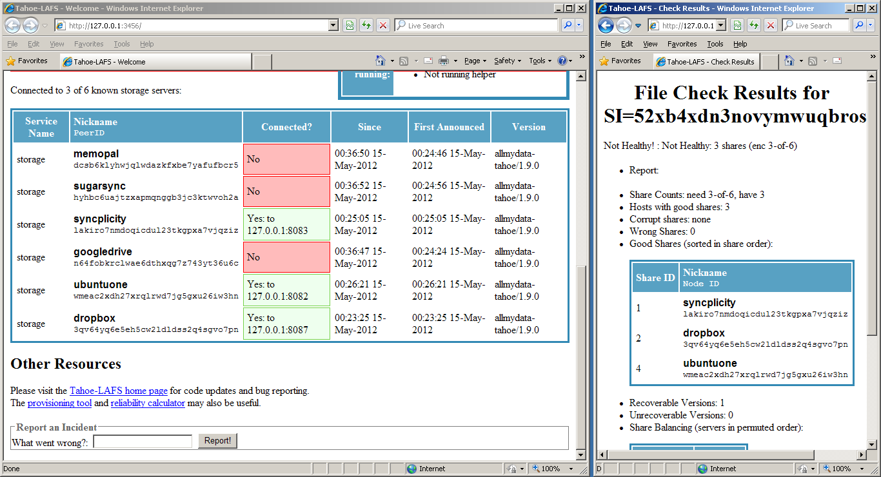Click the search magnifier button in Welcome window
The height and width of the screenshot is (477, 881).
pos(568,26)
